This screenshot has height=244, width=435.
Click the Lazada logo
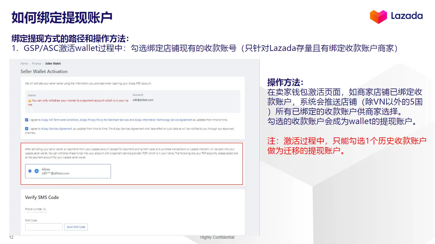tap(396, 16)
